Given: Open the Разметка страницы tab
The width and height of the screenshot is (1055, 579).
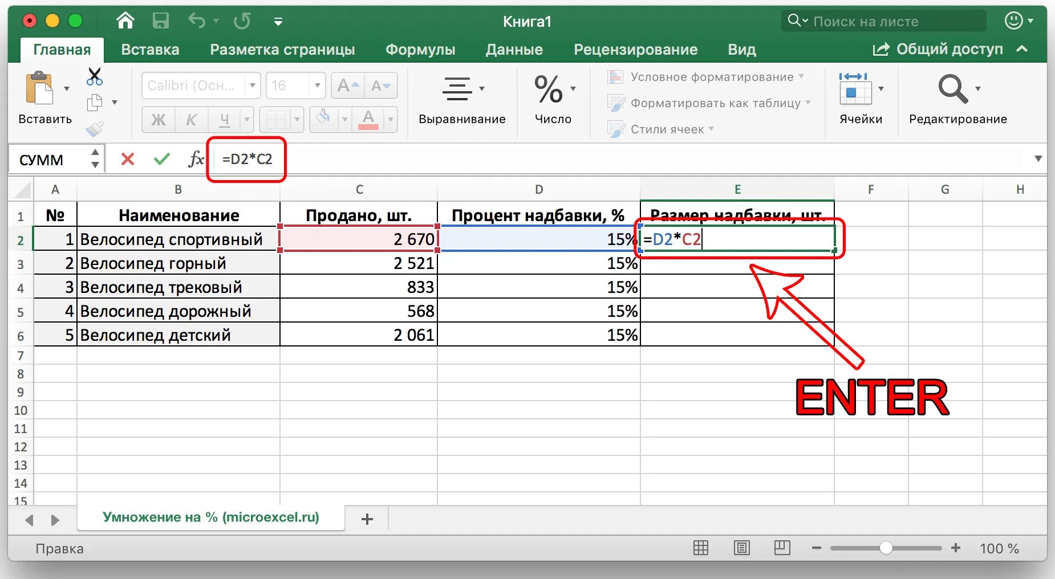Looking at the screenshot, I should [282, 50].
